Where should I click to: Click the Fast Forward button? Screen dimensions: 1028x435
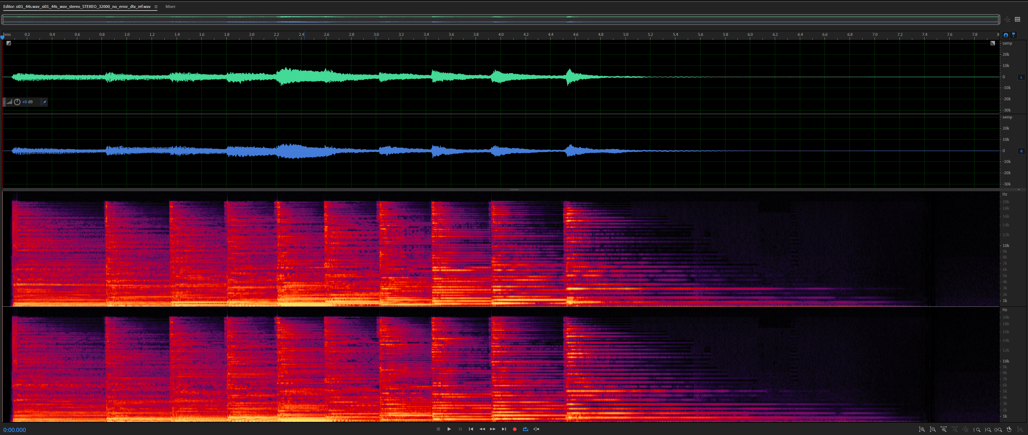click(x=493, y=429)
